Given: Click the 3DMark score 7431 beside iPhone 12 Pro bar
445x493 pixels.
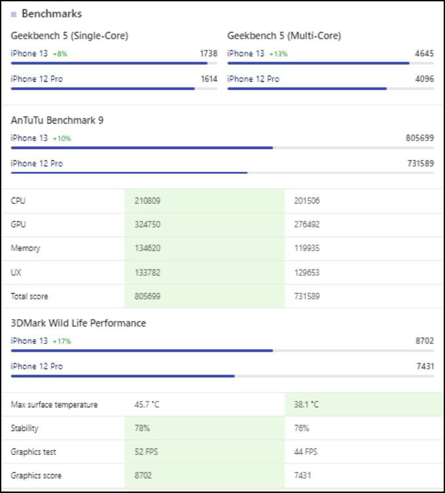Looking at the screenshot, I should pos(425,366).
